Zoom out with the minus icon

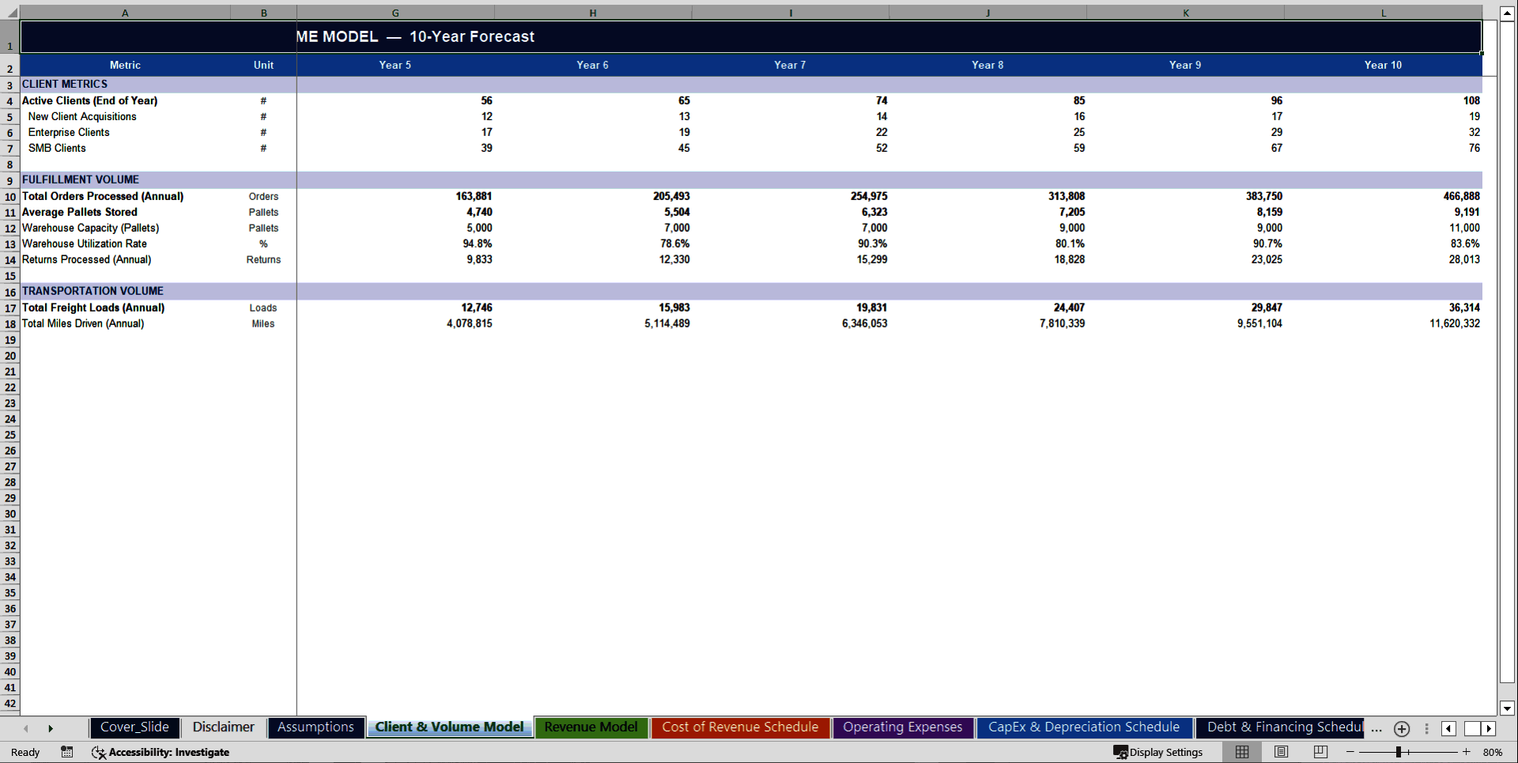point(1352,752)
